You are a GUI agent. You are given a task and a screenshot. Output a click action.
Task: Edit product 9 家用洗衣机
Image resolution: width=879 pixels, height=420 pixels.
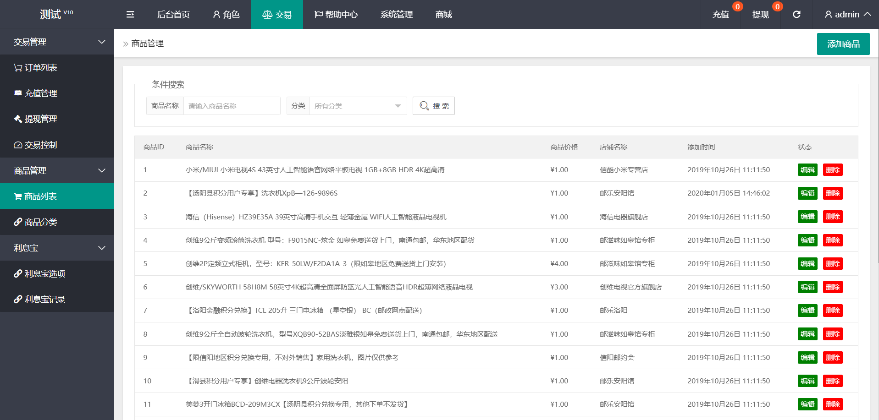click(x=807, y=358)
